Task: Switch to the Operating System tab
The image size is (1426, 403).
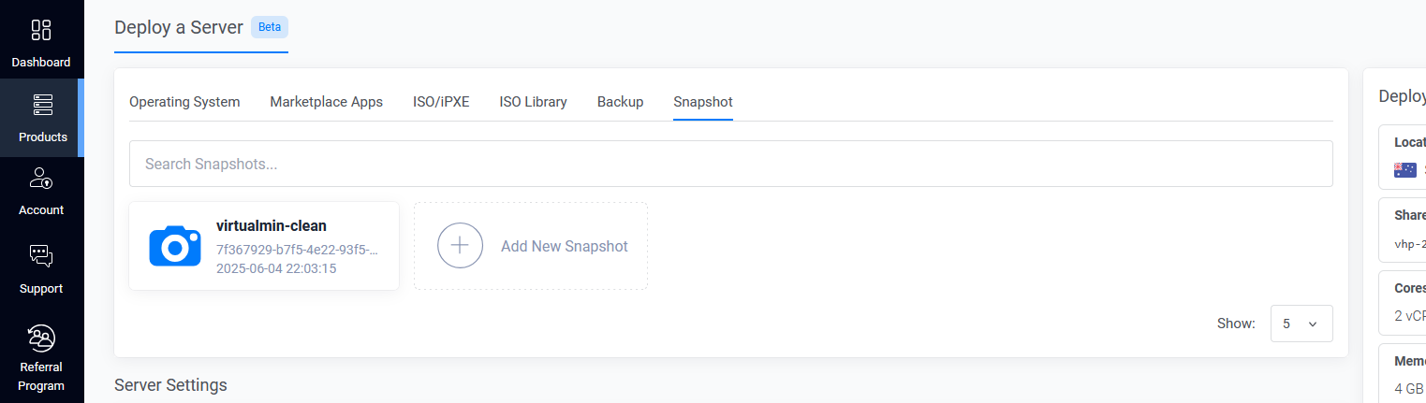Action: point(184,102)
